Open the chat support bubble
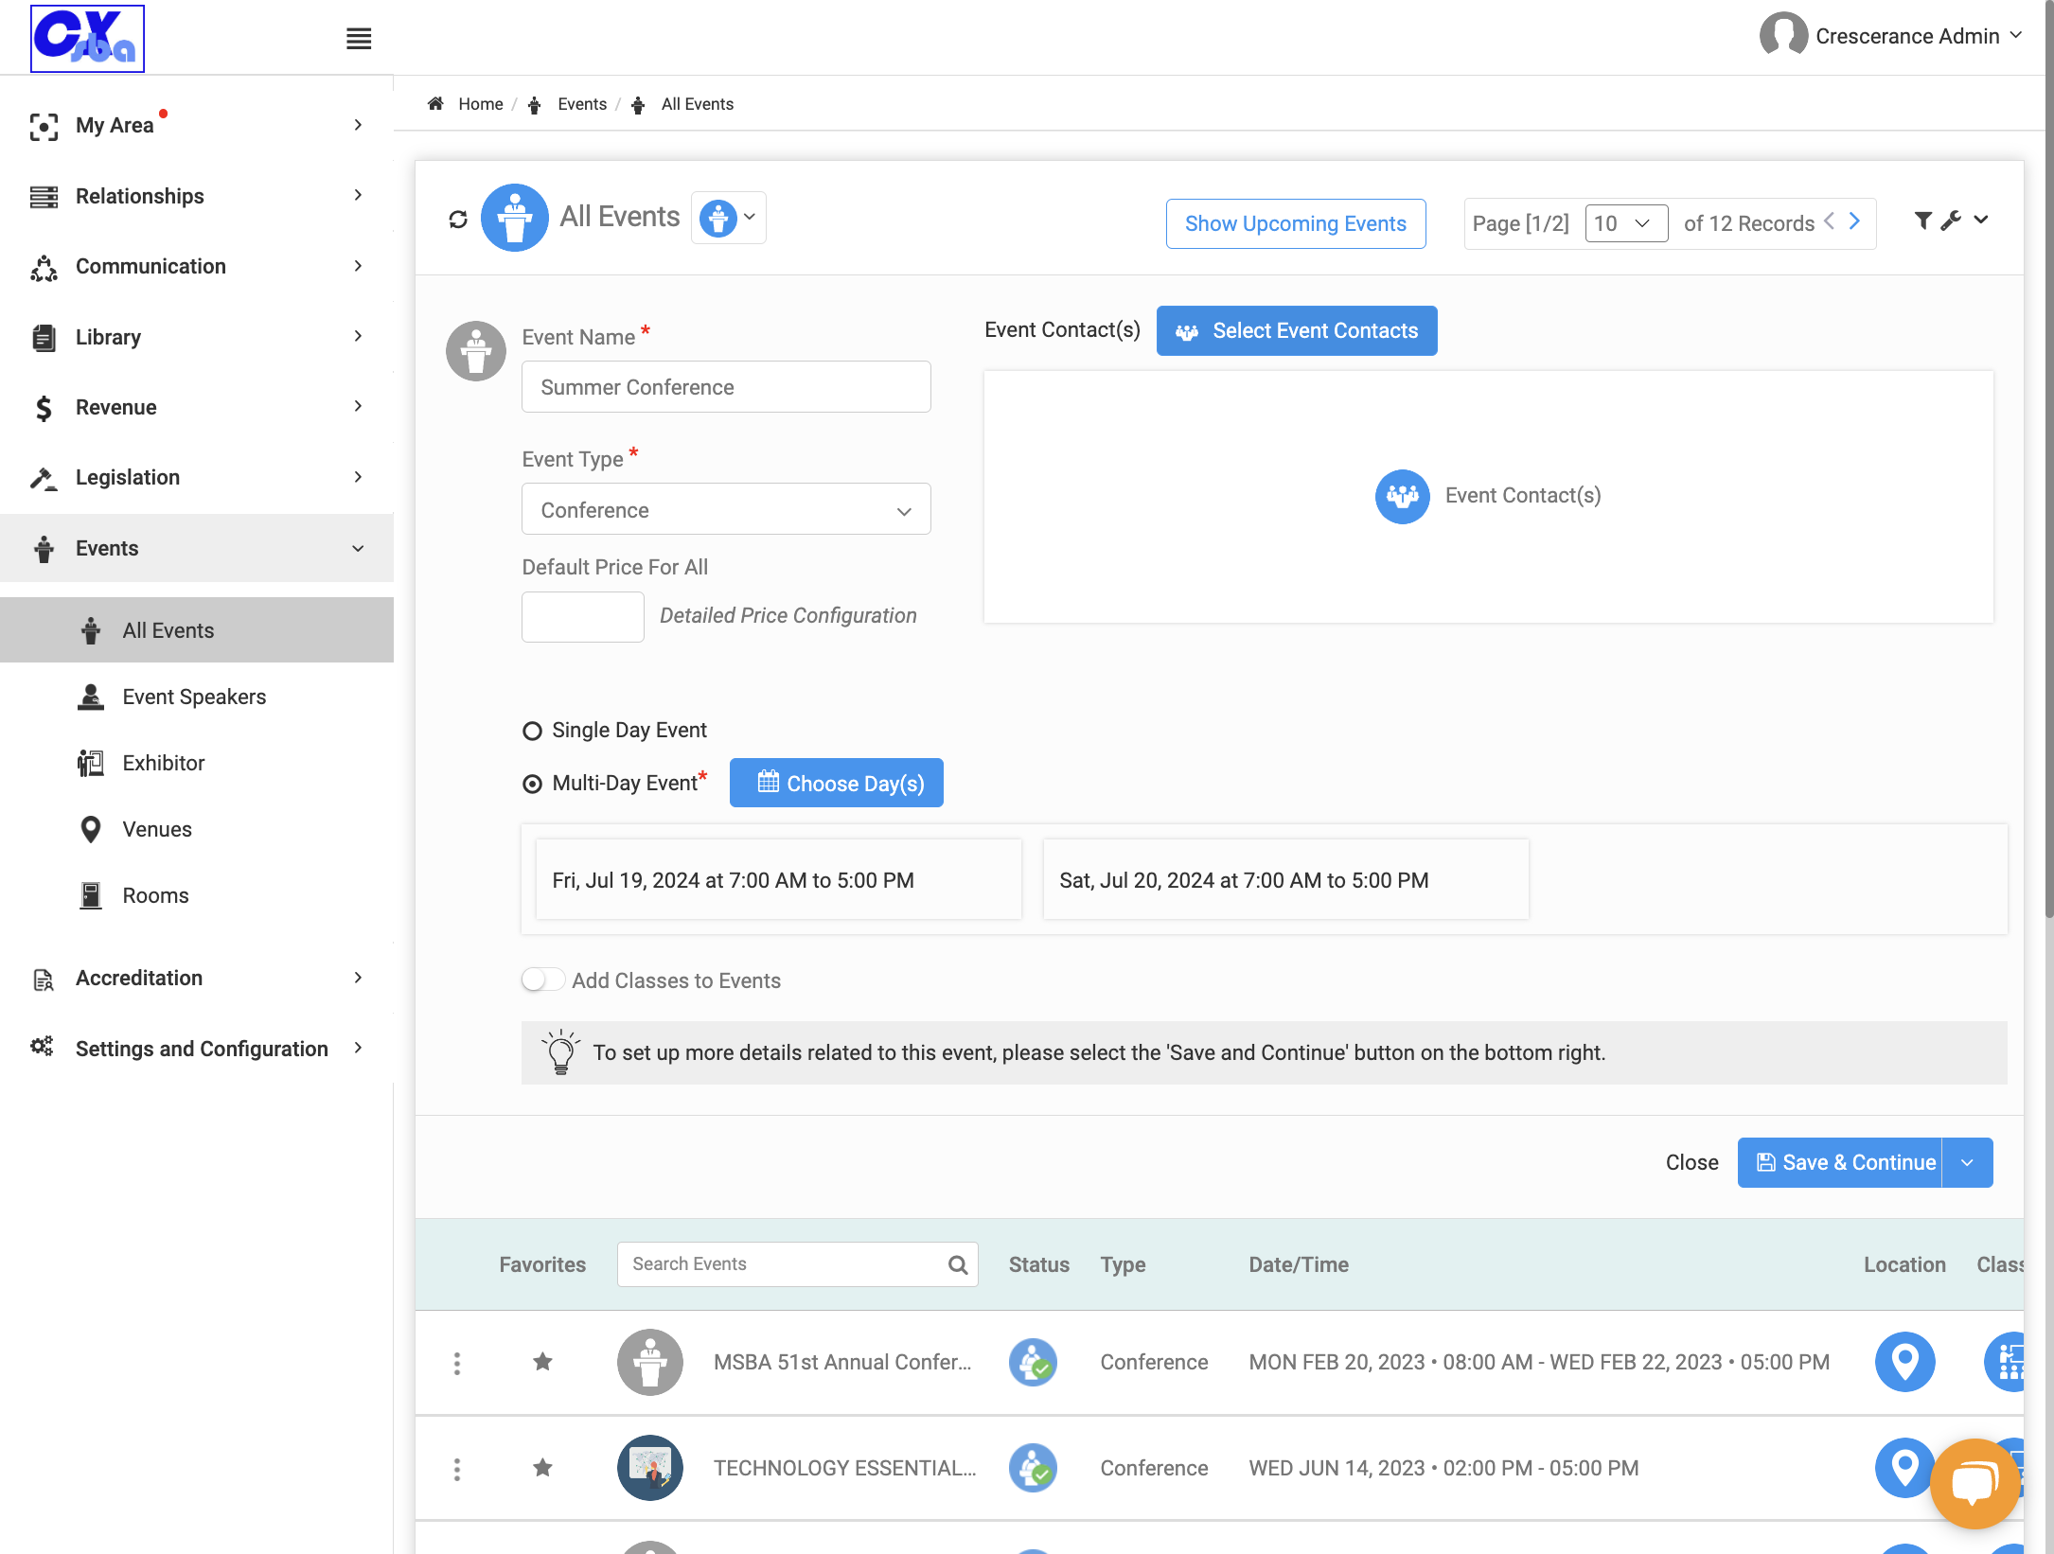The height and width of the screenshot is (1554, 2054). [1975, 1483]
